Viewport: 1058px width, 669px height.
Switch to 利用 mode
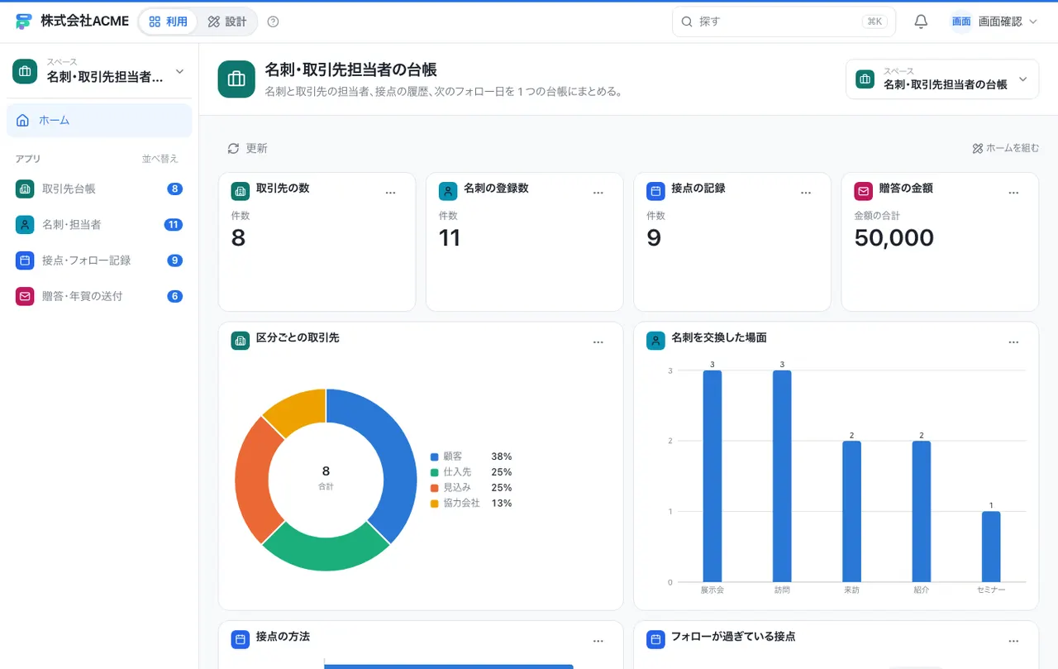point(168,22)
